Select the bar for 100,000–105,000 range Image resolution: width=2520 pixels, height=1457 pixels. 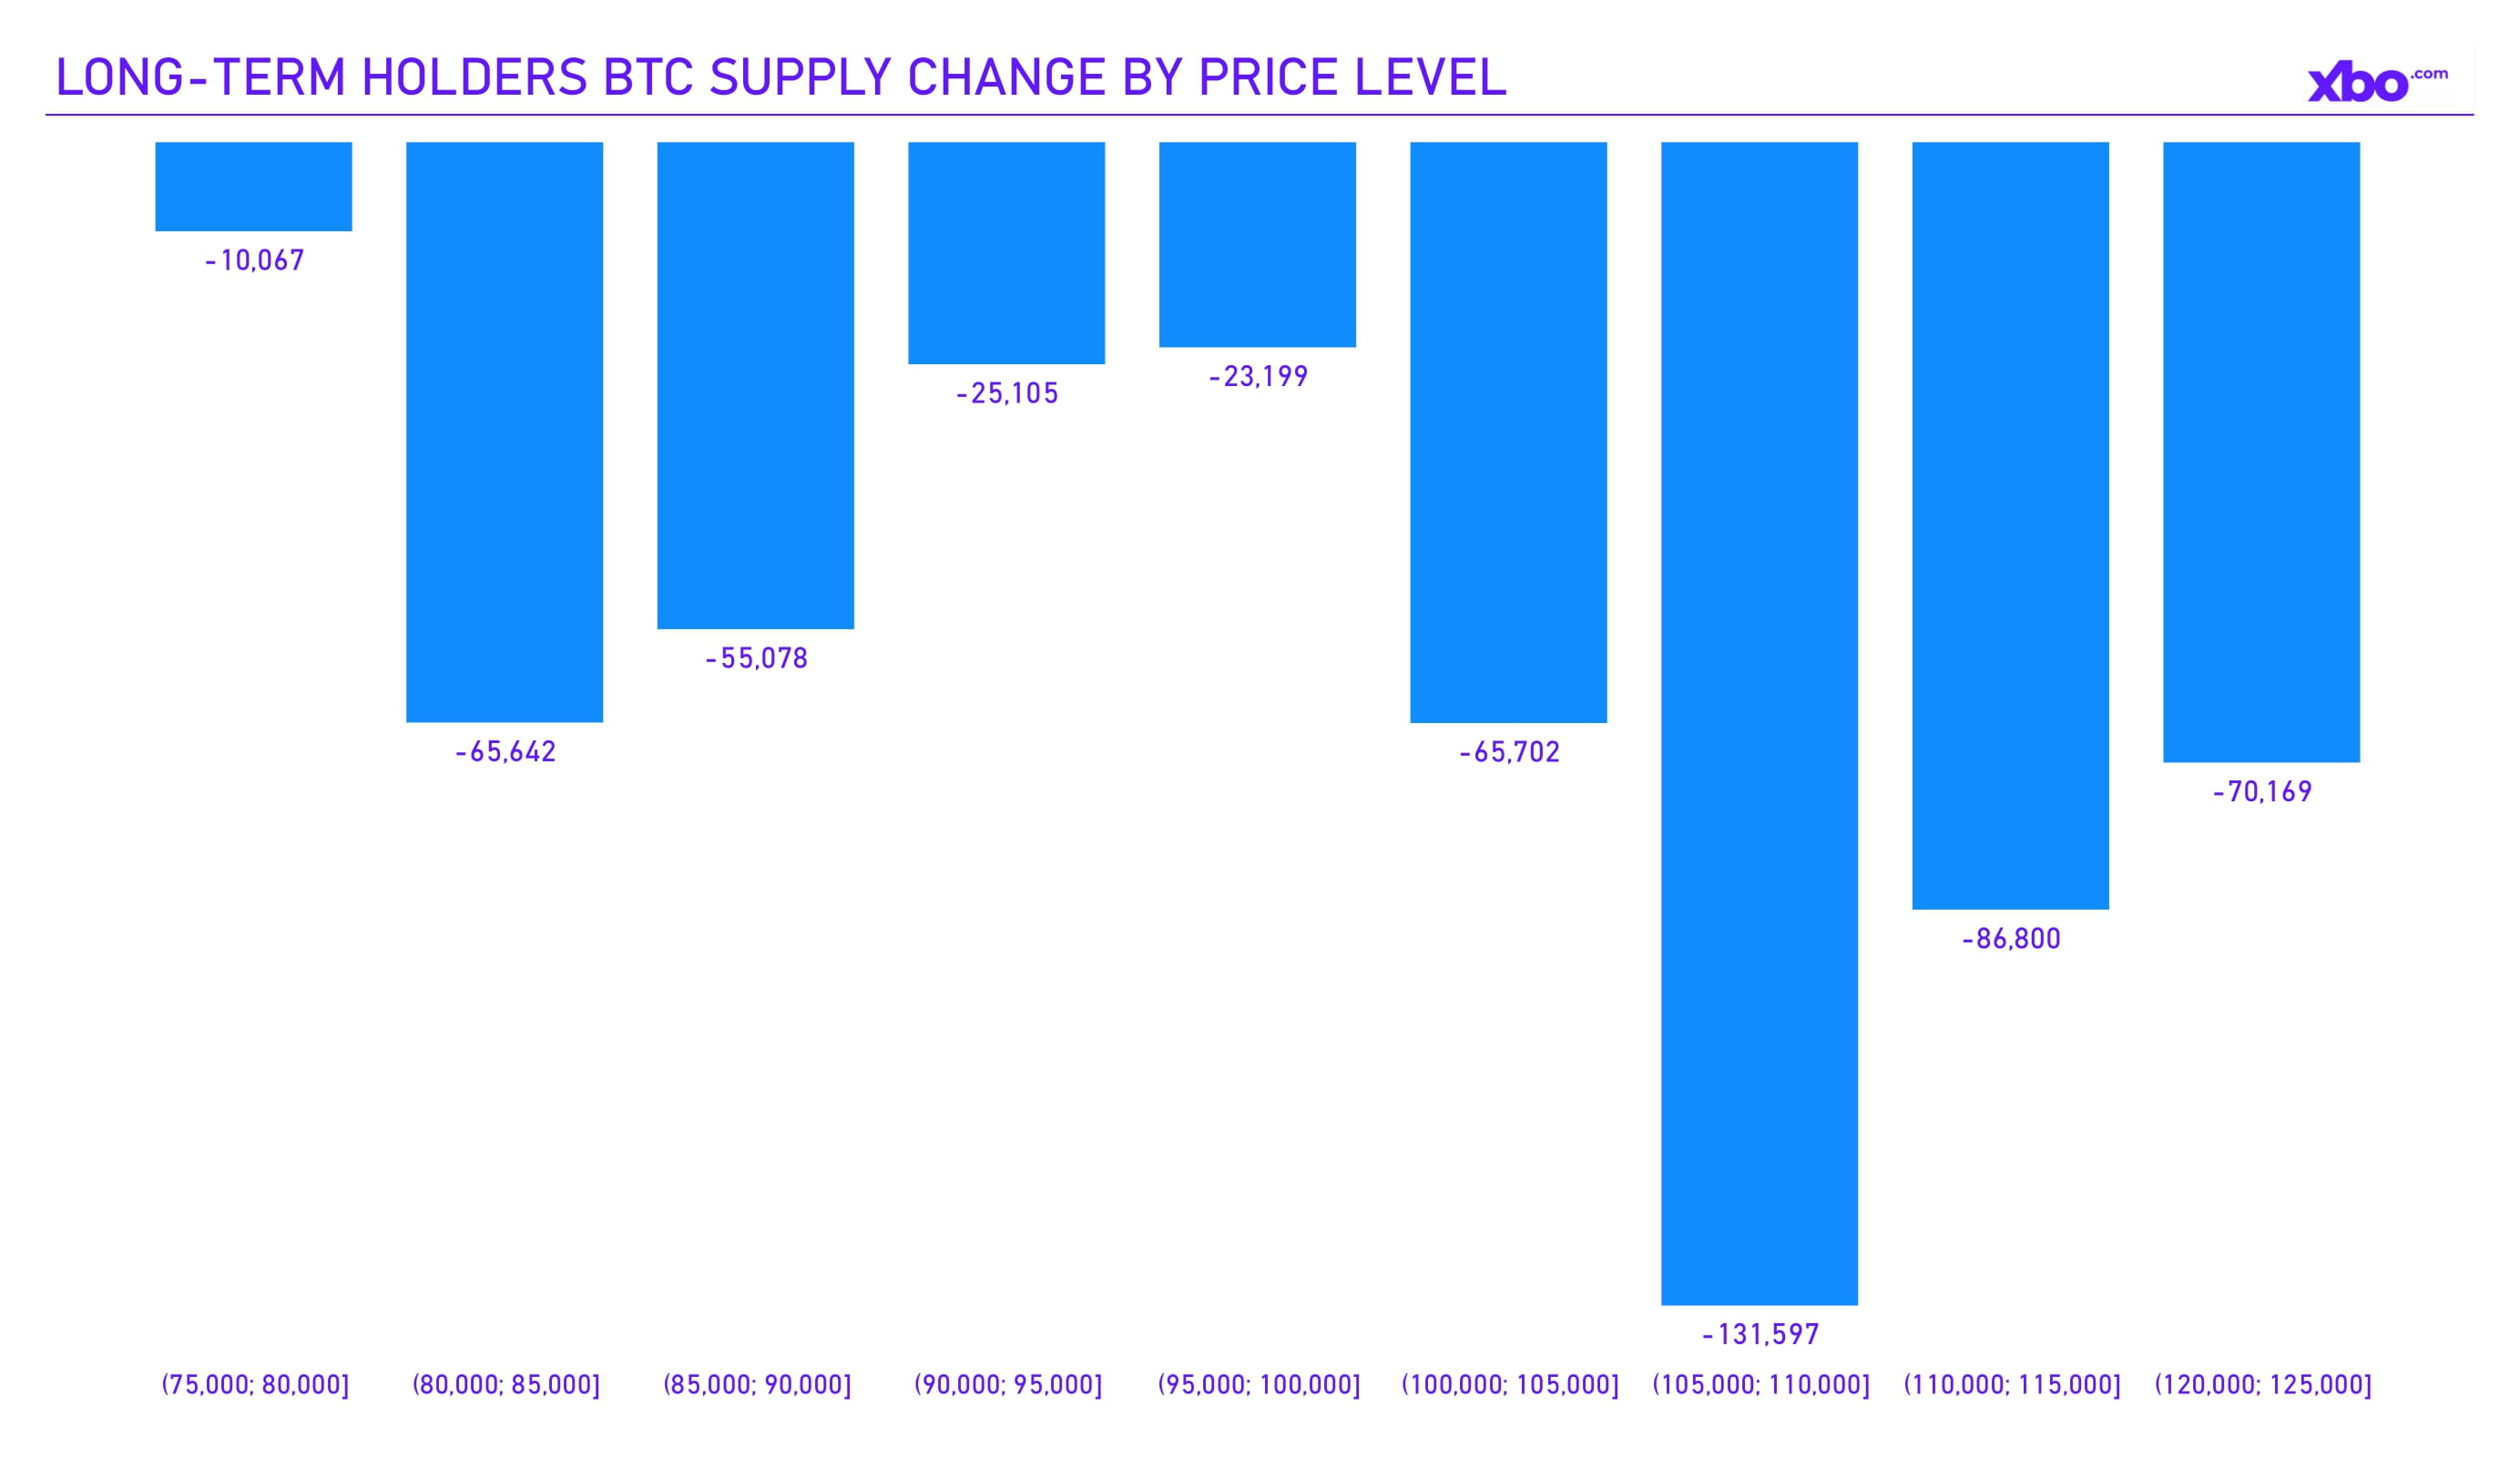coord(1508,431)
